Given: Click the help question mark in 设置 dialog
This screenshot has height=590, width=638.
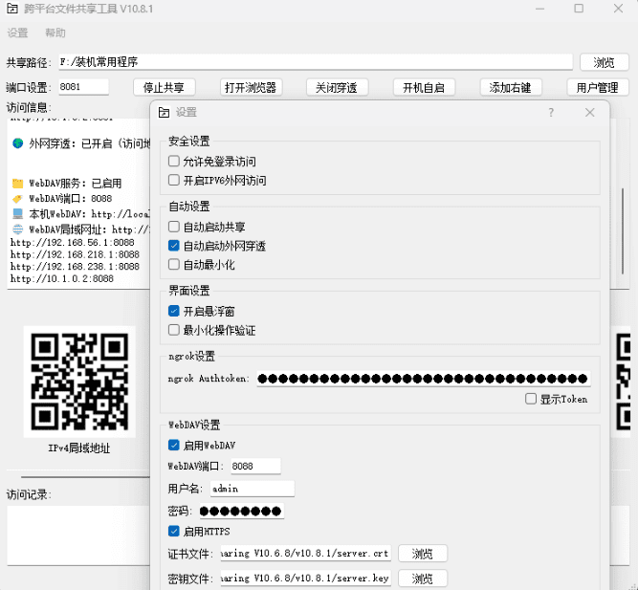Looking at the screenshot, I should [x=551, y=112].
